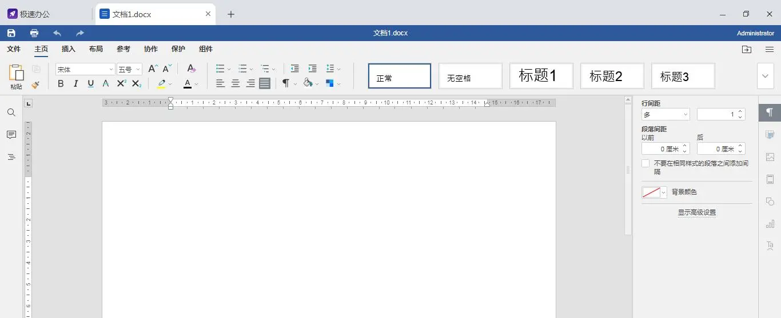The image size is (781, 318).
Task: Click the 粘贴 paste button
Action: point(17,77)
